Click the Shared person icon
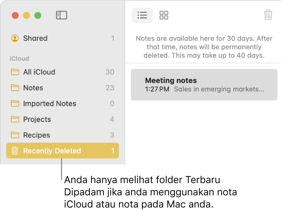This screenshot has width=282, height=212. (15, 38)
